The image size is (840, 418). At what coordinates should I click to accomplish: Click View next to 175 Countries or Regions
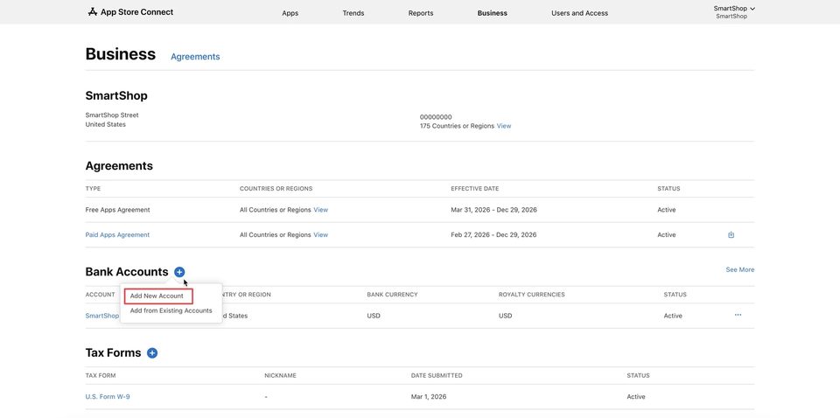(x=504, y=126)
